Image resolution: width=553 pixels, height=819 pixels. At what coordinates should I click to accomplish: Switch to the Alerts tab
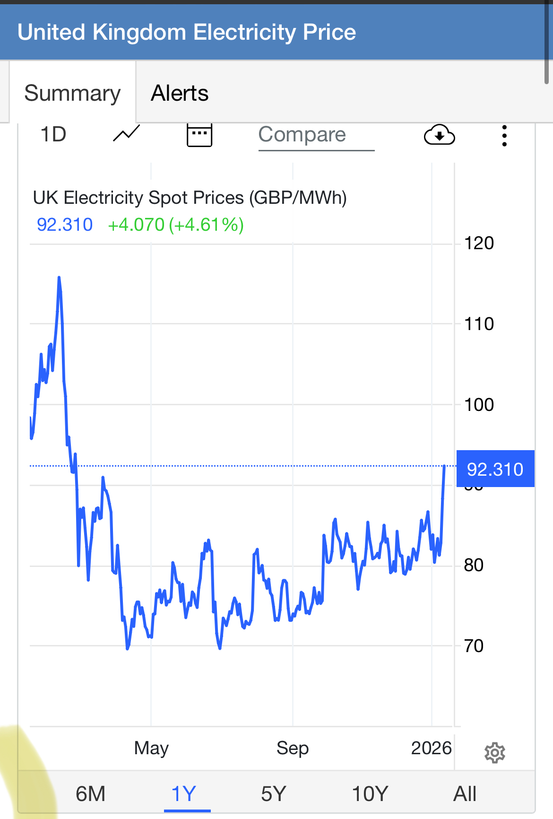tap(180, 93)
